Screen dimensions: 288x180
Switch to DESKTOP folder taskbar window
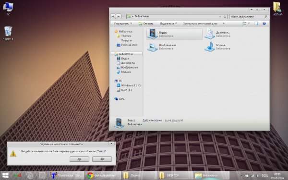[175, 175]
